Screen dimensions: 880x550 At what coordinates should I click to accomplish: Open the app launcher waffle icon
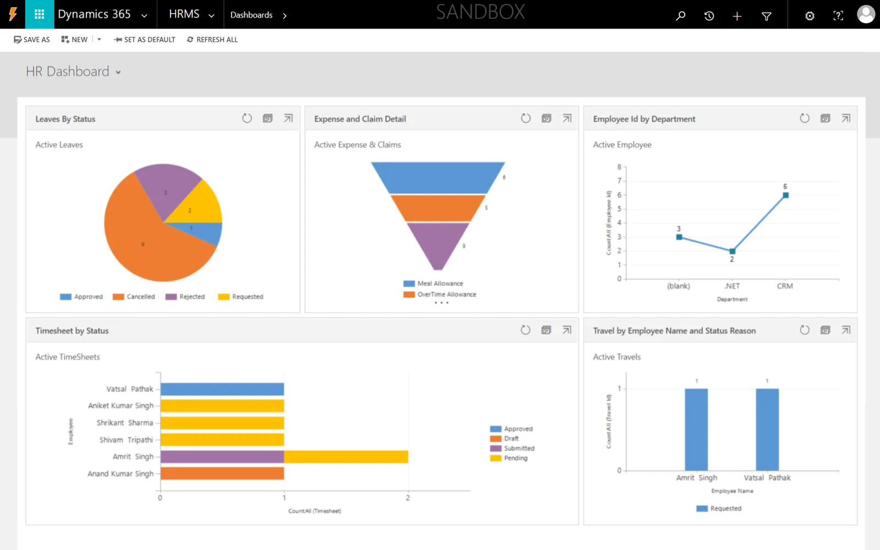(39, 14)
